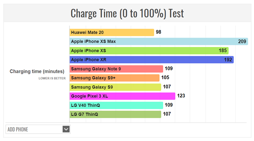Select the Samsung Galaxy Note 9 bar
Viewport: 254px width, 141px height.
116,69
